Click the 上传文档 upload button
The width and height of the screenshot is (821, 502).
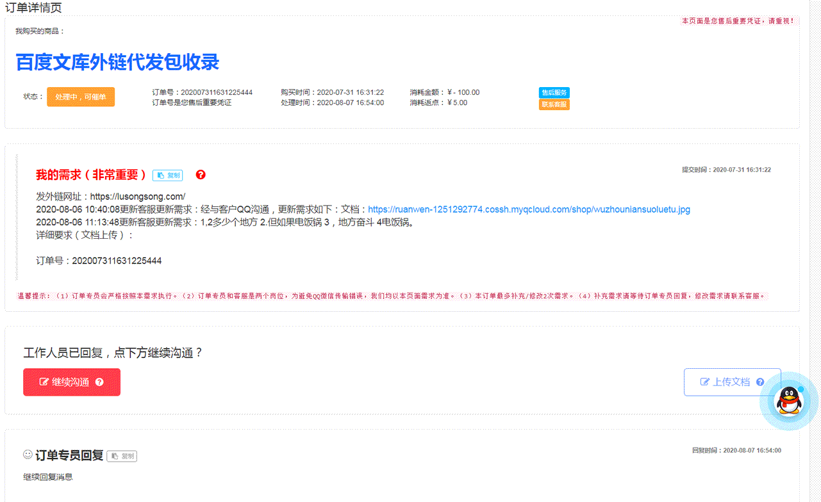pyautogui.click(x=733, y=382)
